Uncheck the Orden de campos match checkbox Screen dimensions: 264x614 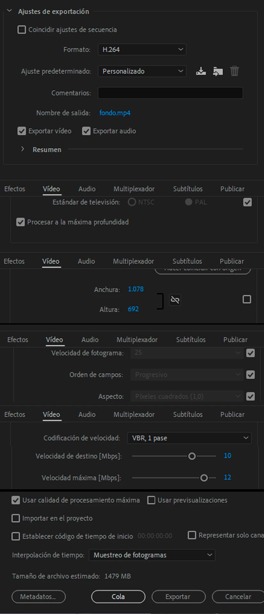click(x=251, y=374)
